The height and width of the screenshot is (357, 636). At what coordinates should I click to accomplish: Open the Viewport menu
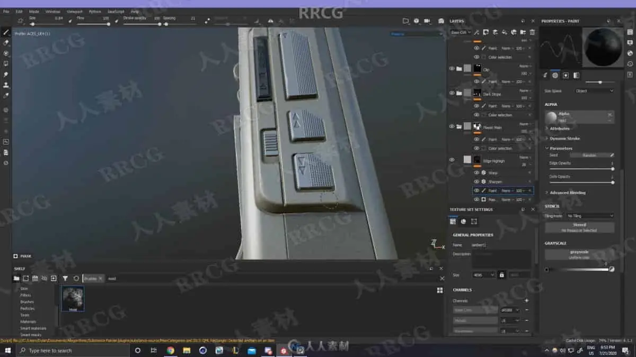[x=74, y=11]
